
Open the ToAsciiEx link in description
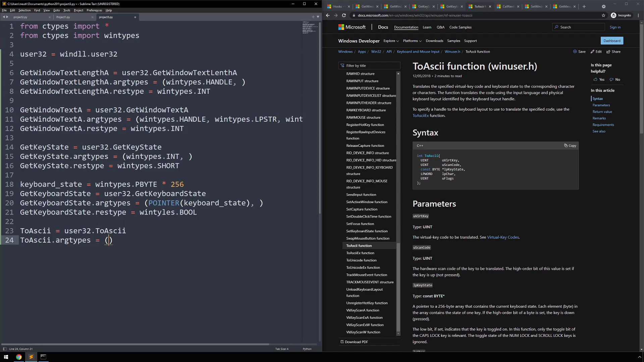point(421,116)
